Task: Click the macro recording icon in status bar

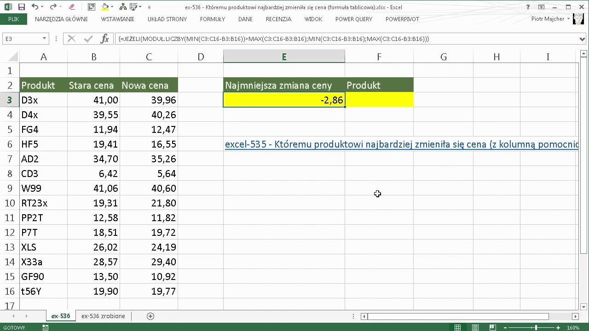Action: point(45,327)
